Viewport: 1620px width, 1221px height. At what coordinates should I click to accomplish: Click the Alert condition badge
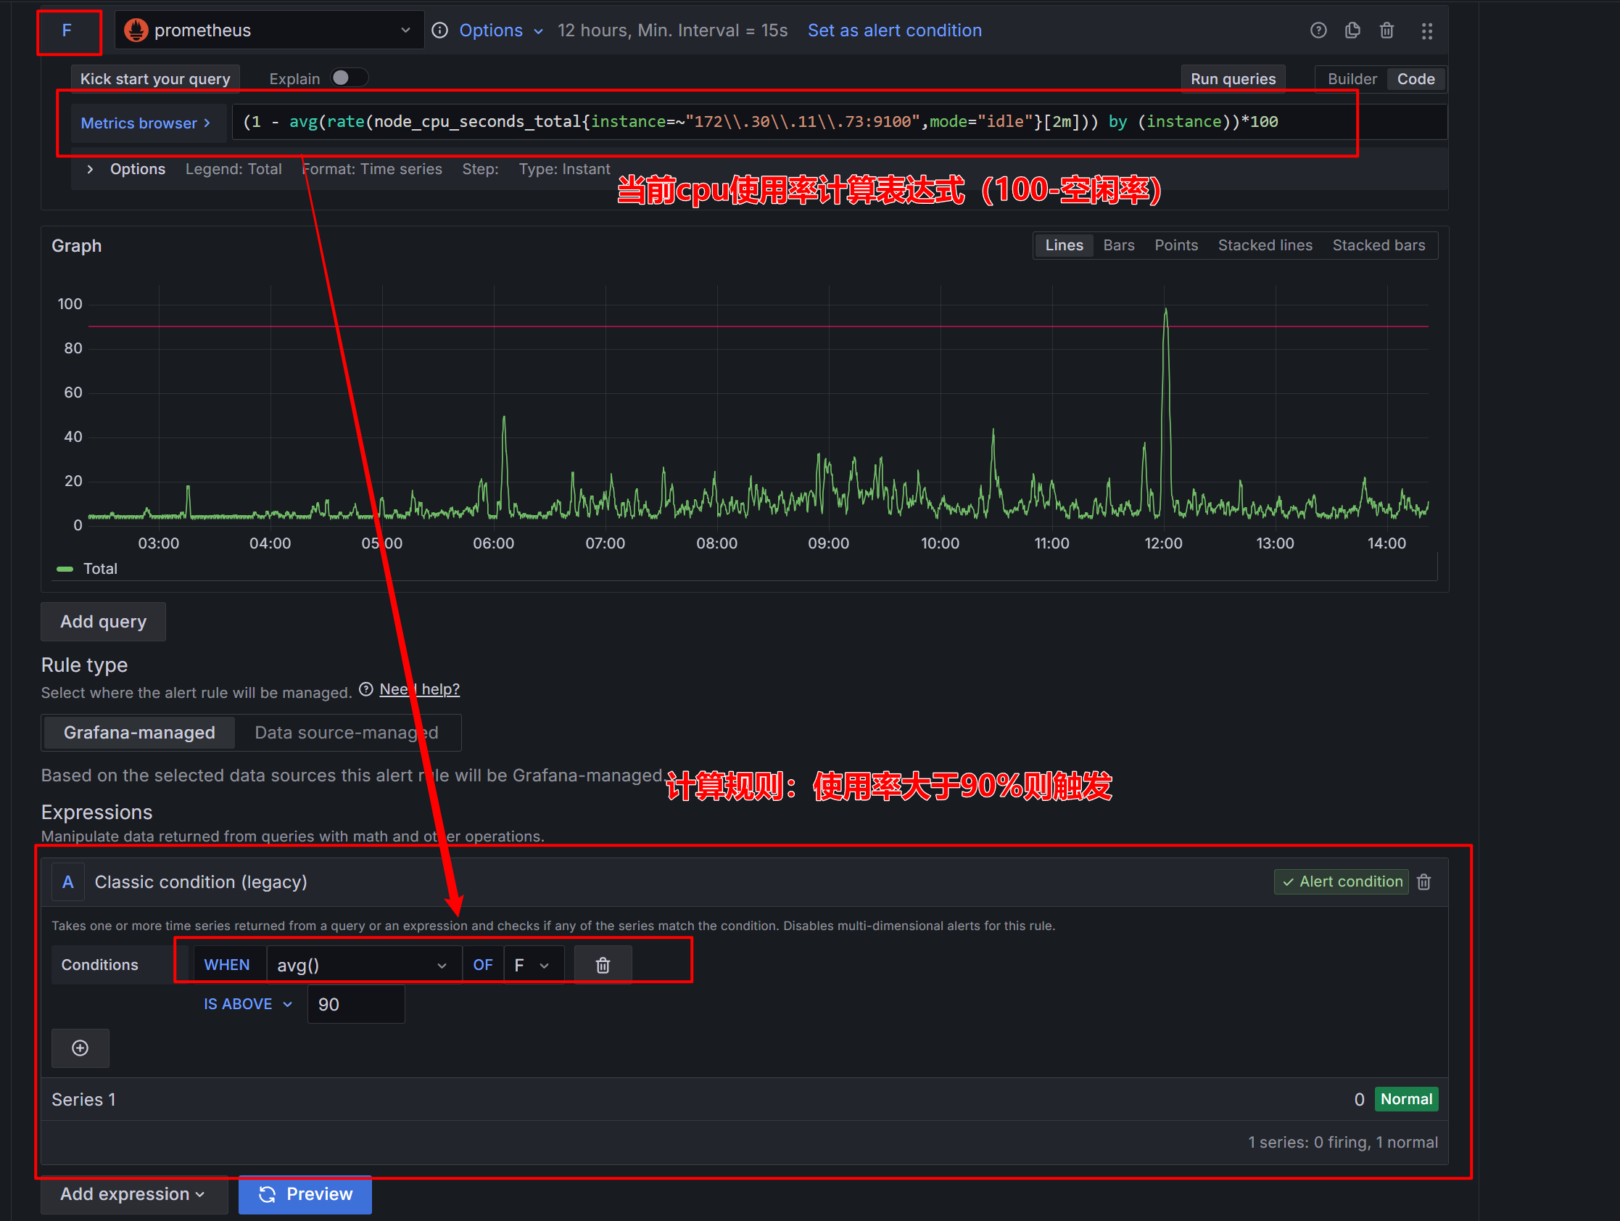pos(1341,881)
